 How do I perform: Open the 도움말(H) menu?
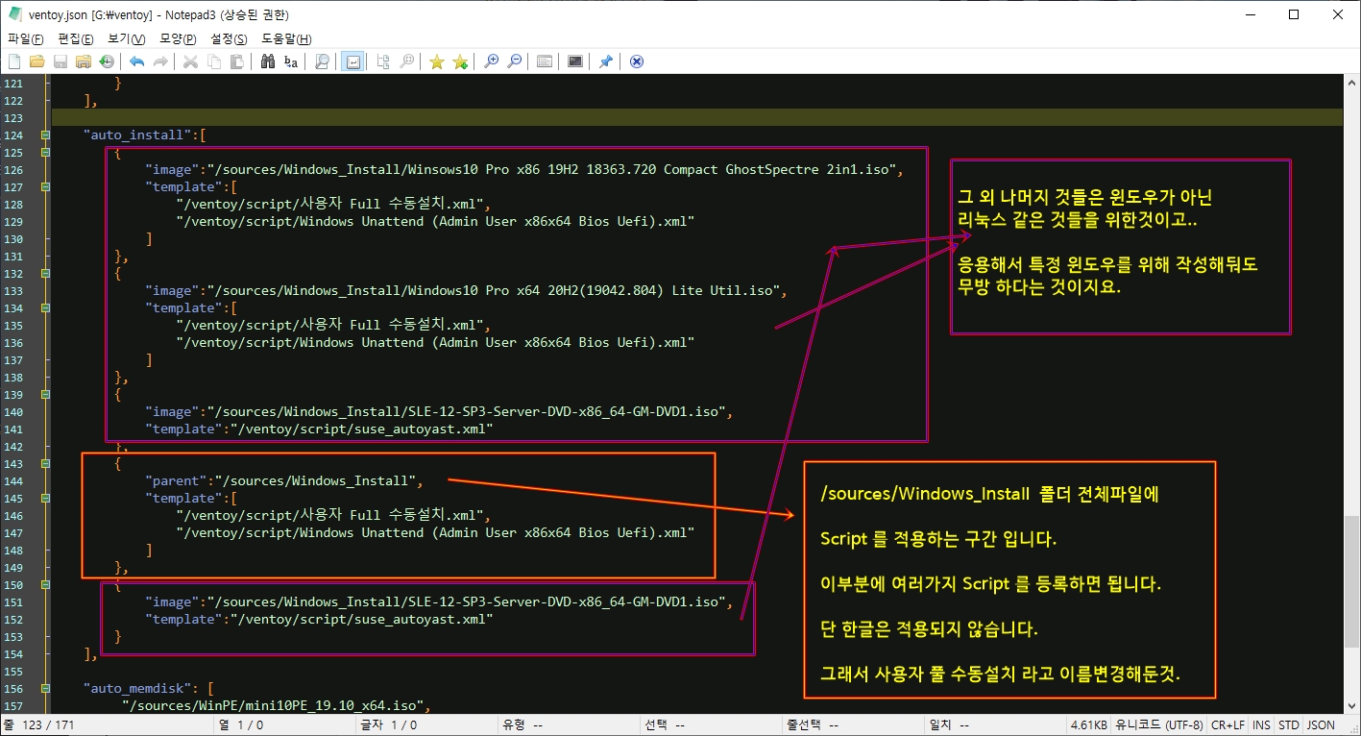click(x=286, y=39)
